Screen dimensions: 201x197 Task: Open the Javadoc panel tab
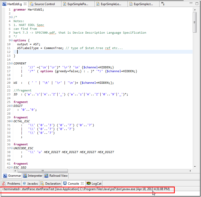coord(30,183)
